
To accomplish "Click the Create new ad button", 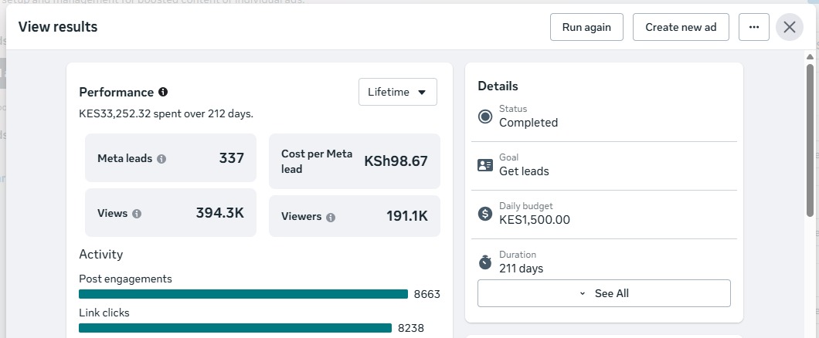I will click(x=681, y=27).
